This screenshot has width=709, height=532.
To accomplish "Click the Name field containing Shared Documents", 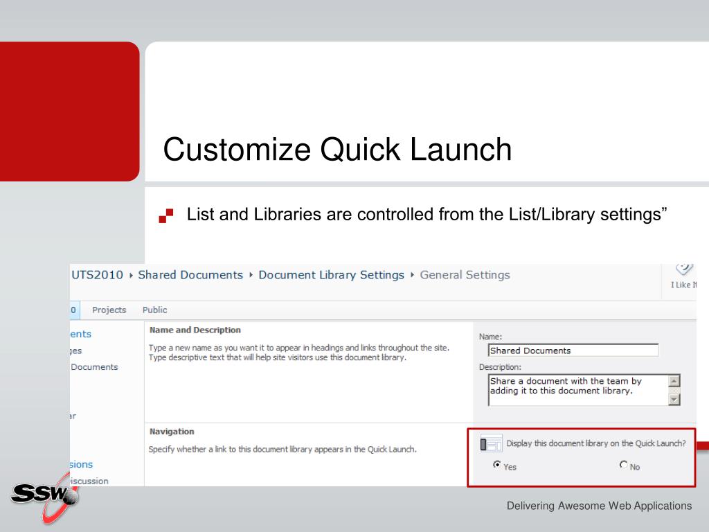I will click(x=573, y=350).
